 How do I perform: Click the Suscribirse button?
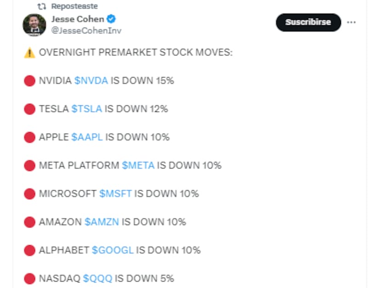[x=308, y=22]
